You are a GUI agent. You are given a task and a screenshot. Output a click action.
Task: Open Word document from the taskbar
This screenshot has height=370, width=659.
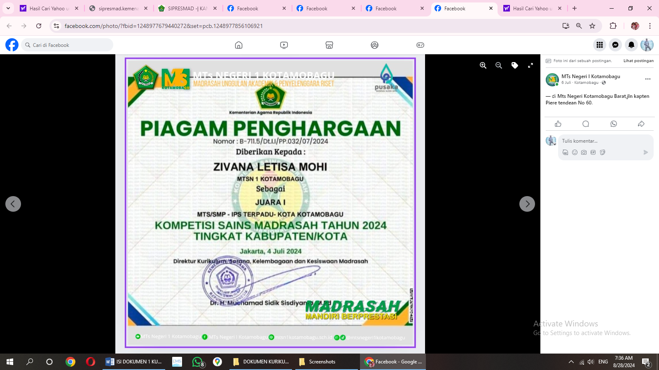(x=134, y=362)
